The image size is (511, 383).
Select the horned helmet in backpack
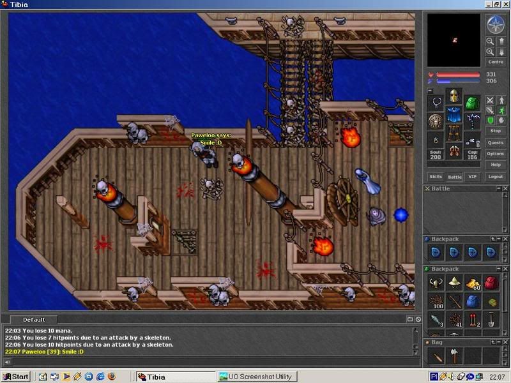coord(436,283)
